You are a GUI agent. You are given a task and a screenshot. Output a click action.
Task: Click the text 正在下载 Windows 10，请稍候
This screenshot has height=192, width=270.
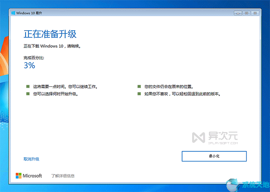point(52,46)
